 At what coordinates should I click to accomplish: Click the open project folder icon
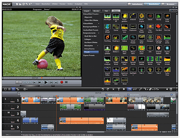pos(20,4)
